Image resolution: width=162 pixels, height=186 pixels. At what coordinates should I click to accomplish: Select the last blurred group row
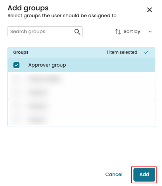pos(82,120)
